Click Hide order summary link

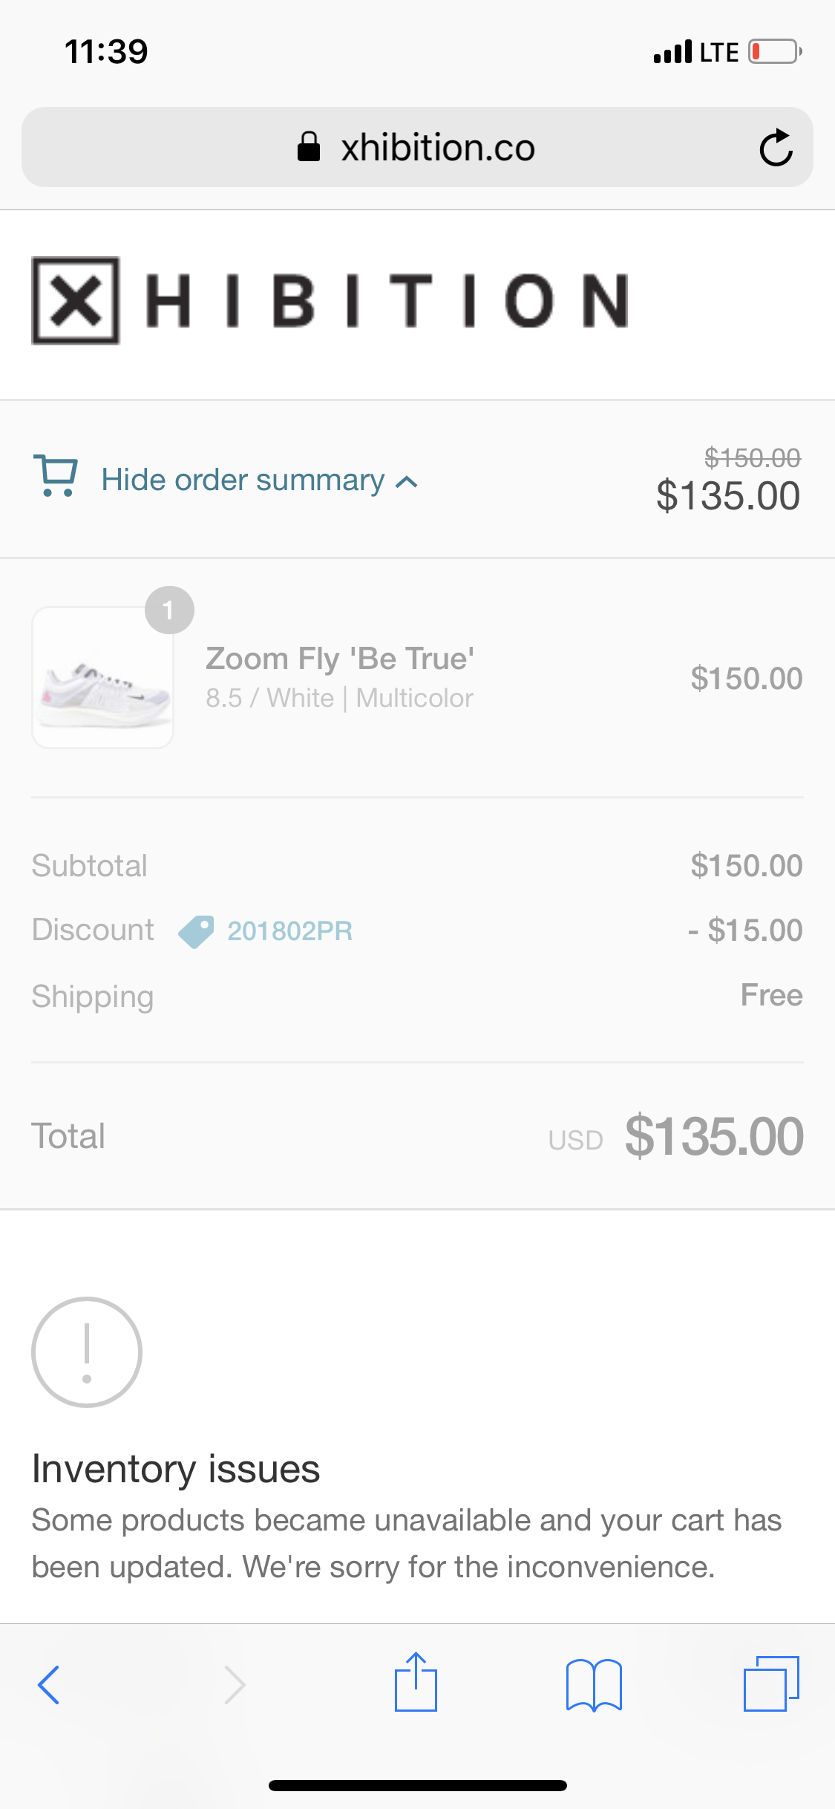(x=243, y=480)
